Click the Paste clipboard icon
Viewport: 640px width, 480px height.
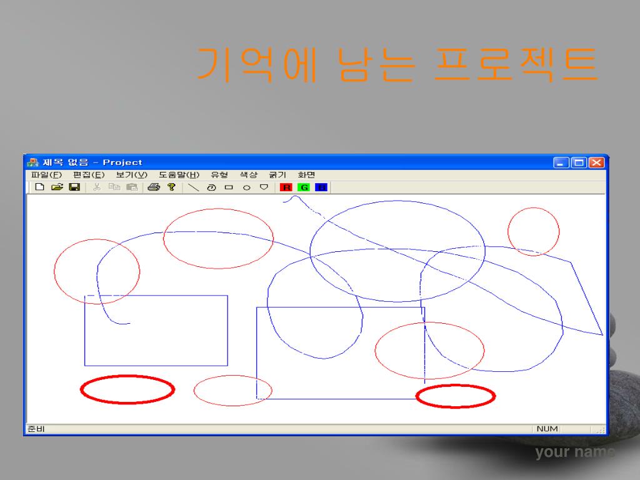132,187
